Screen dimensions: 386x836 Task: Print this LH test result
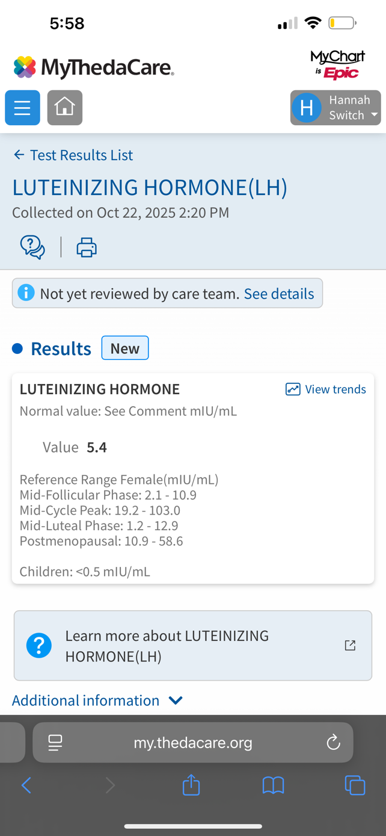87,247
